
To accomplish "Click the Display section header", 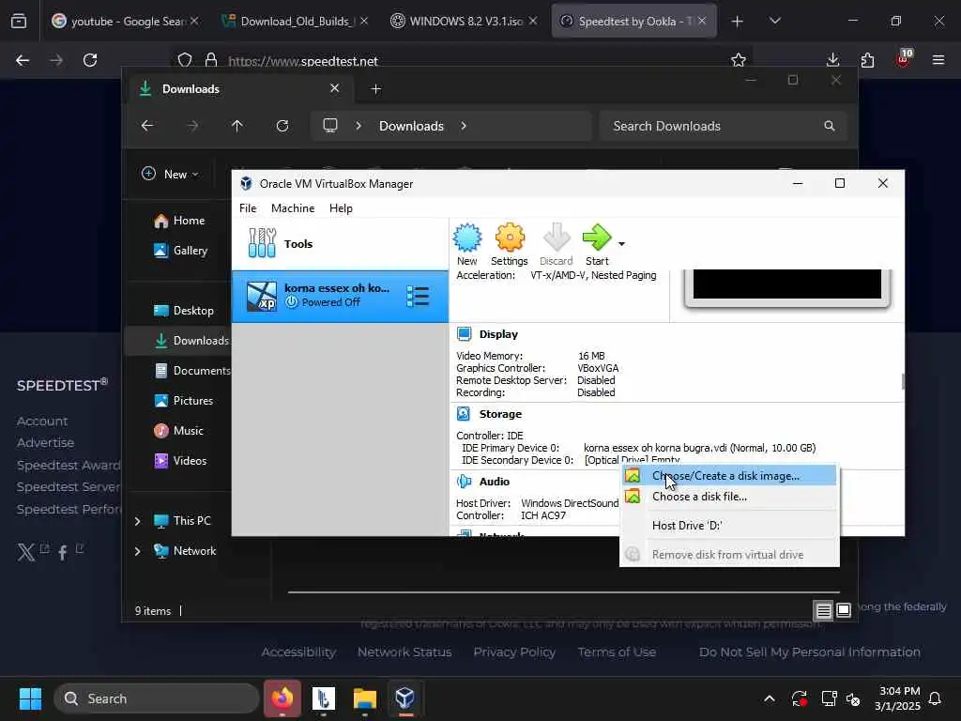I will coord(498,334).
